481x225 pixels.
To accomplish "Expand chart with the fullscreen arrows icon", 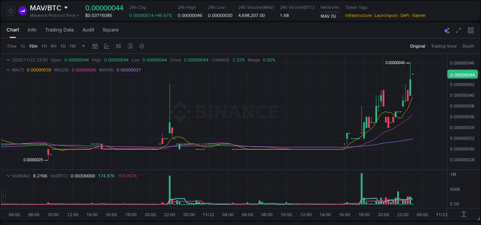I will coord(459,30).
